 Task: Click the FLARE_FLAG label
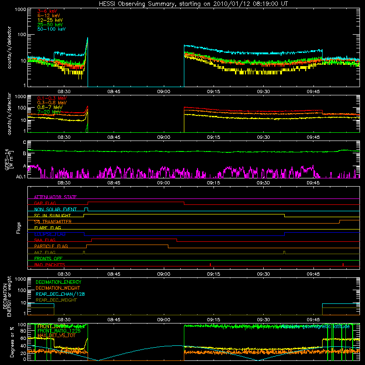point(47,228)
